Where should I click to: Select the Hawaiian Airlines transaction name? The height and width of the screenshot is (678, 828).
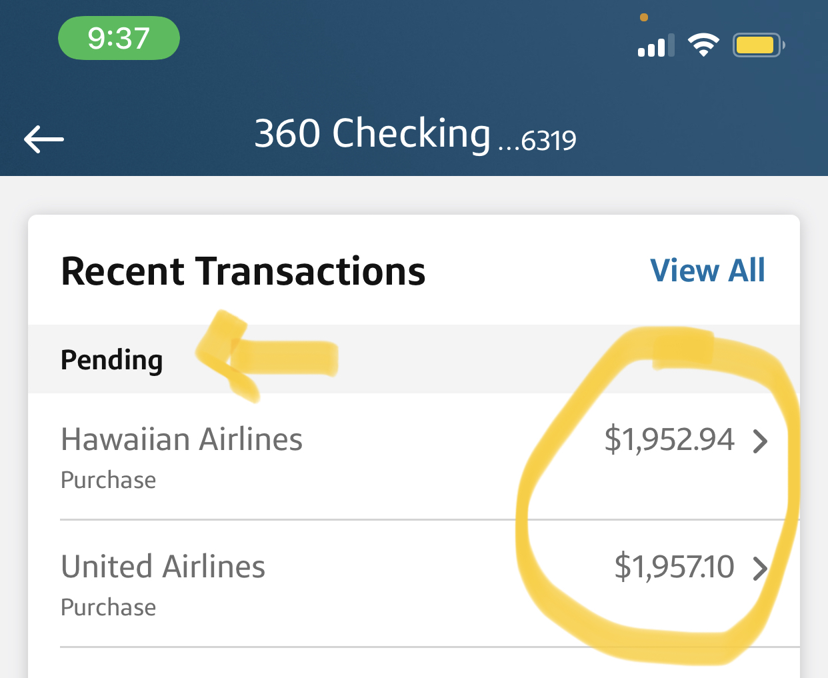[181, 440]
